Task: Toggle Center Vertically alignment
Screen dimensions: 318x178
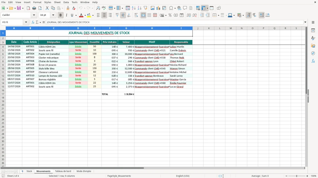Action: point(123,15)
